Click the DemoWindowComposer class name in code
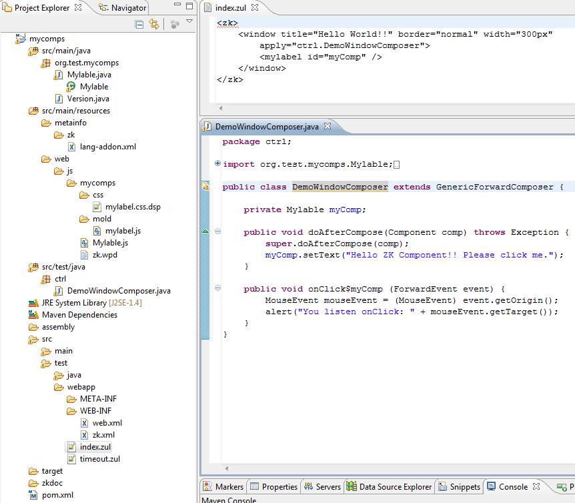Viewport: 575px width, 503px height. 340,187
